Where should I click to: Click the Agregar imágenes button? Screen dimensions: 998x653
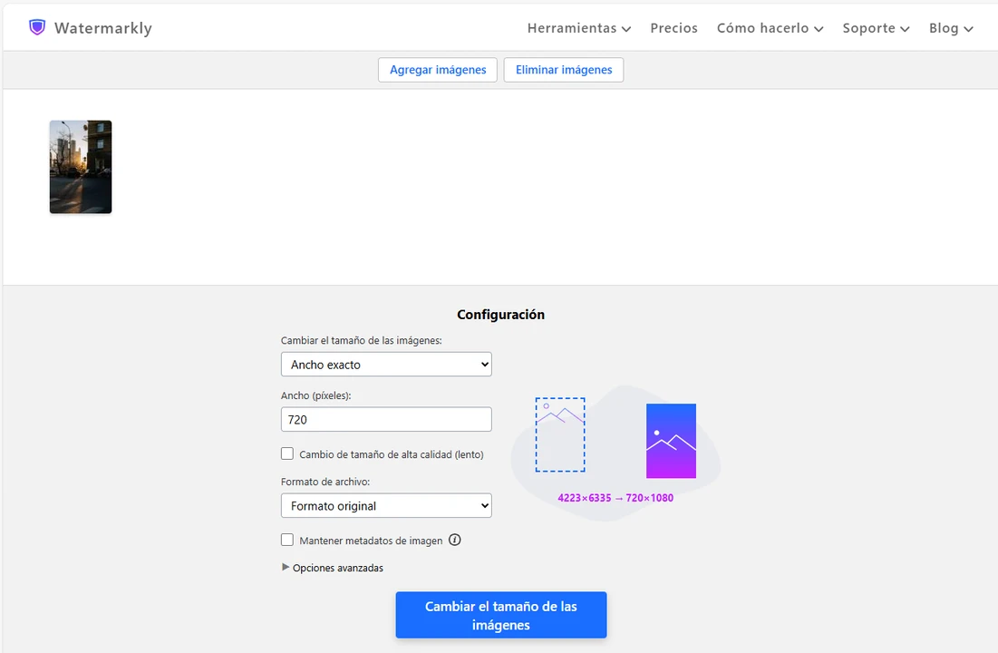(438, 70)
